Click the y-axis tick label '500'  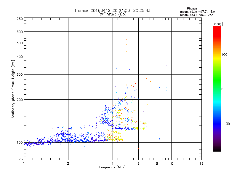click(x=20, y=43)
